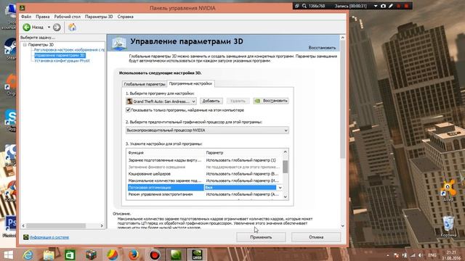Click green app icon in taskbar

point(176,255)
